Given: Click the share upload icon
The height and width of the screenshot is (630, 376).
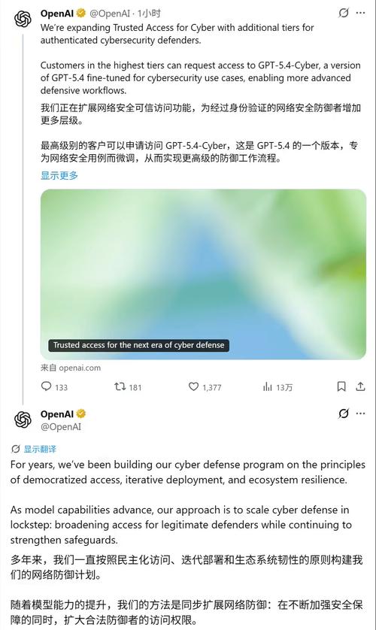Looking at the screenshot, I should point(360,386).
